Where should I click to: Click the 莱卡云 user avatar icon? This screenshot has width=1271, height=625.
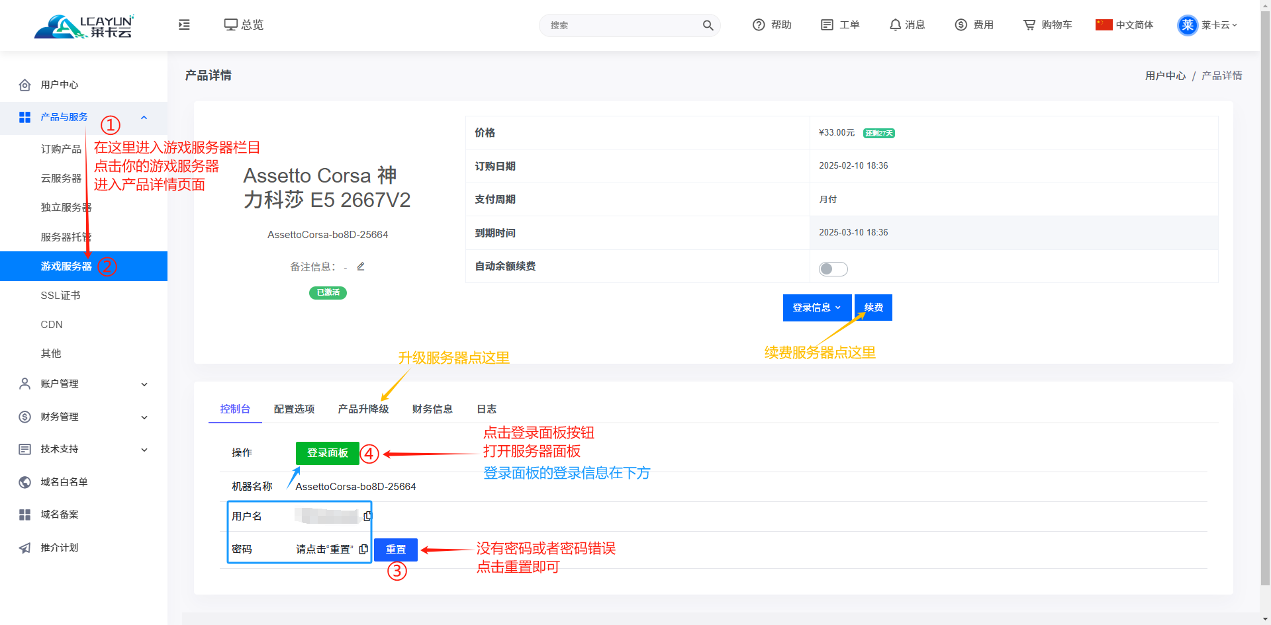[1188, 25]
